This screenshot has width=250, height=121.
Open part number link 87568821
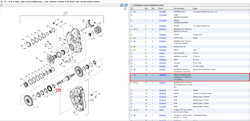[x=162, y=66]
